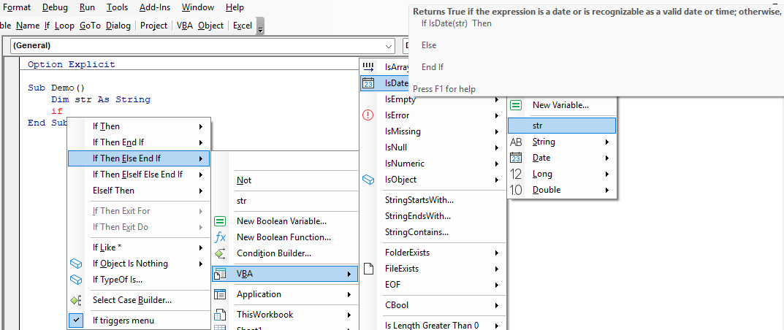Toggle the If triggers menu checkmark

click(x=75, y=321)
